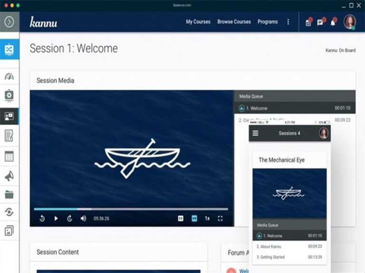365x273 pixels.
Task: Open the assignments pencil-paper icon
Action: click(9, 136)
